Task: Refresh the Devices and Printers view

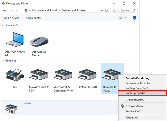Action: (106, 10)
